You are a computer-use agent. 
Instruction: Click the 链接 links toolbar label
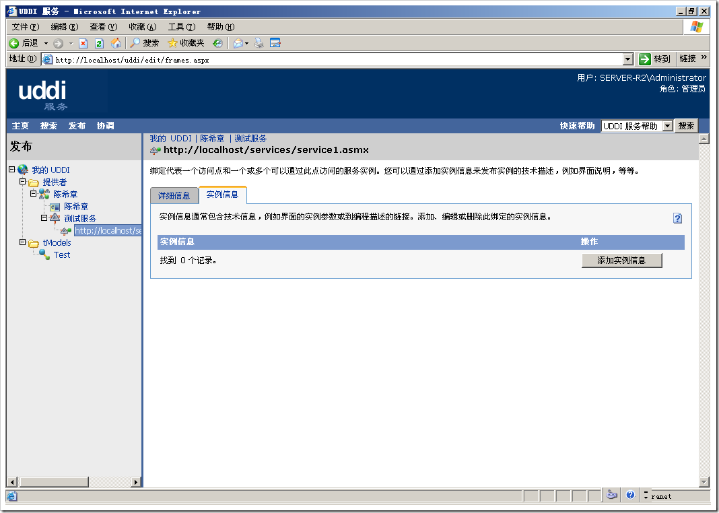click(687, 59)
